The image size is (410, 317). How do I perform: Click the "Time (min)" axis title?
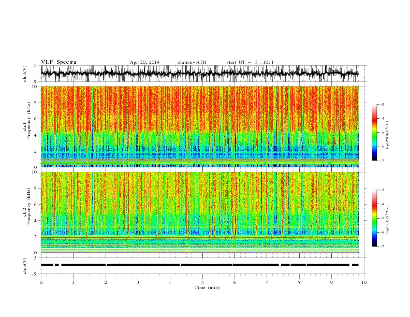pos(207,287)
